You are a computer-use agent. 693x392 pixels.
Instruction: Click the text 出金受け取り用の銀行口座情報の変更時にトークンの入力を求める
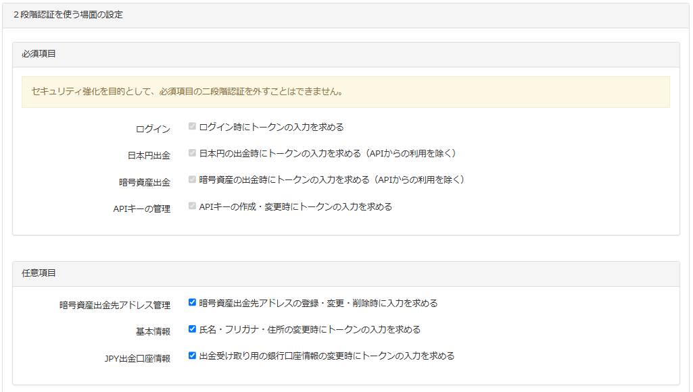327,356
